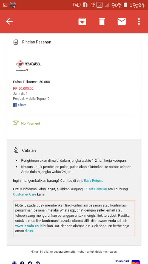
Task: Tap the No Payment status icon
Action: (x=16, y=123)
